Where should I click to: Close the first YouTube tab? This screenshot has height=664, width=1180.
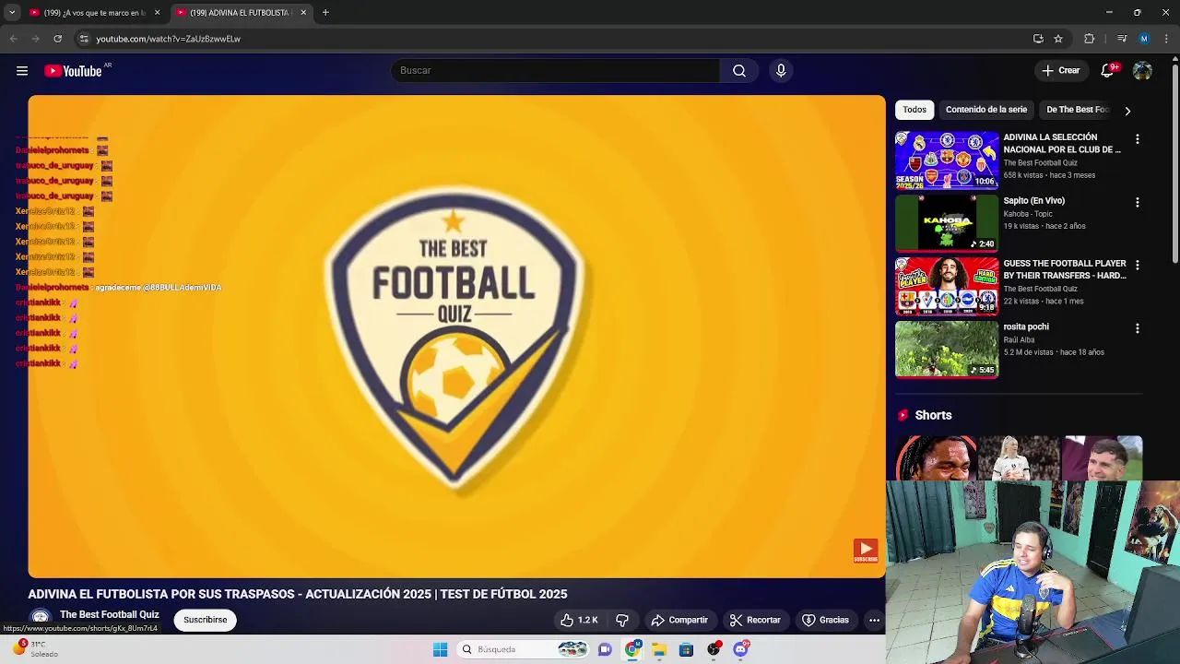(x=157, y=13)
